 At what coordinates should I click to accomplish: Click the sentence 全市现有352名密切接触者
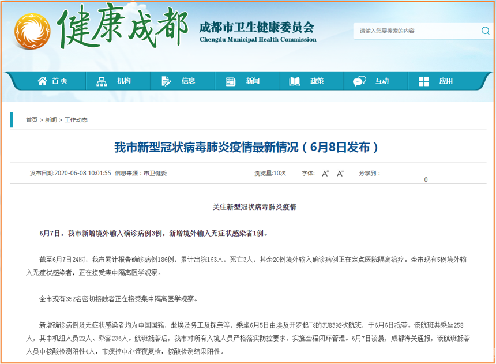pos(118,299)
